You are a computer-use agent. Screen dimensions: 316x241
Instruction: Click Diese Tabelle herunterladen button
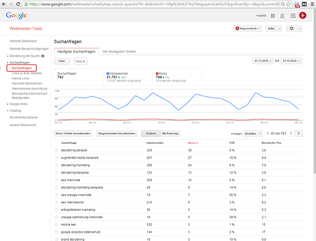(x=73, y=133)
